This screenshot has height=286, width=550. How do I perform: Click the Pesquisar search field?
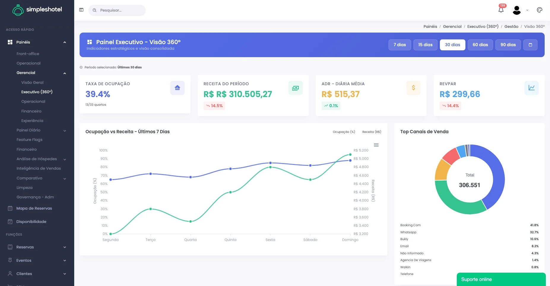[117, 10]
